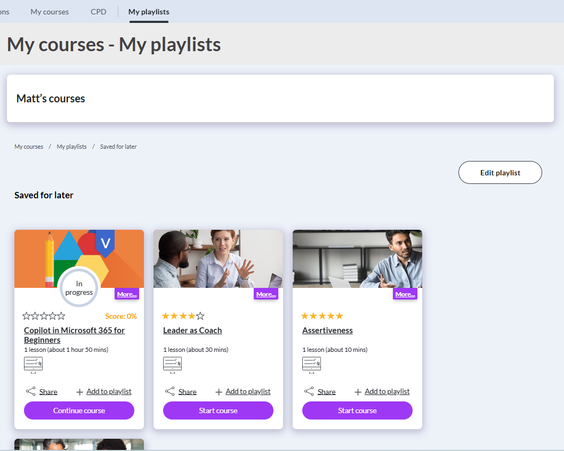Click plus icon on Copilot course card
Image resolution: width=564 pixels, height=451 pixels.
click(x=79, y=392)
